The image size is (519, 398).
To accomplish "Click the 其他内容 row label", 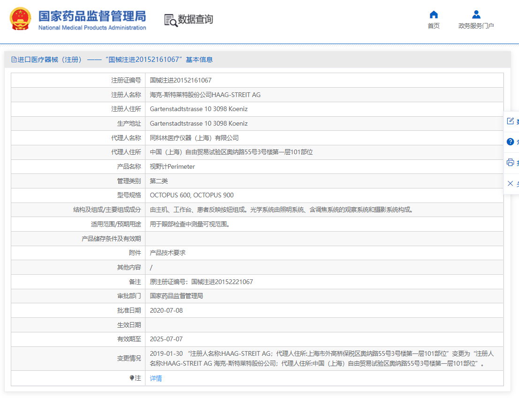I will 129,267.
